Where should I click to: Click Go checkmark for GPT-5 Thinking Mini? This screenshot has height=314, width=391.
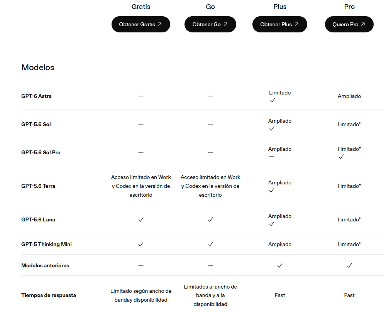click(x=210, y=244)
